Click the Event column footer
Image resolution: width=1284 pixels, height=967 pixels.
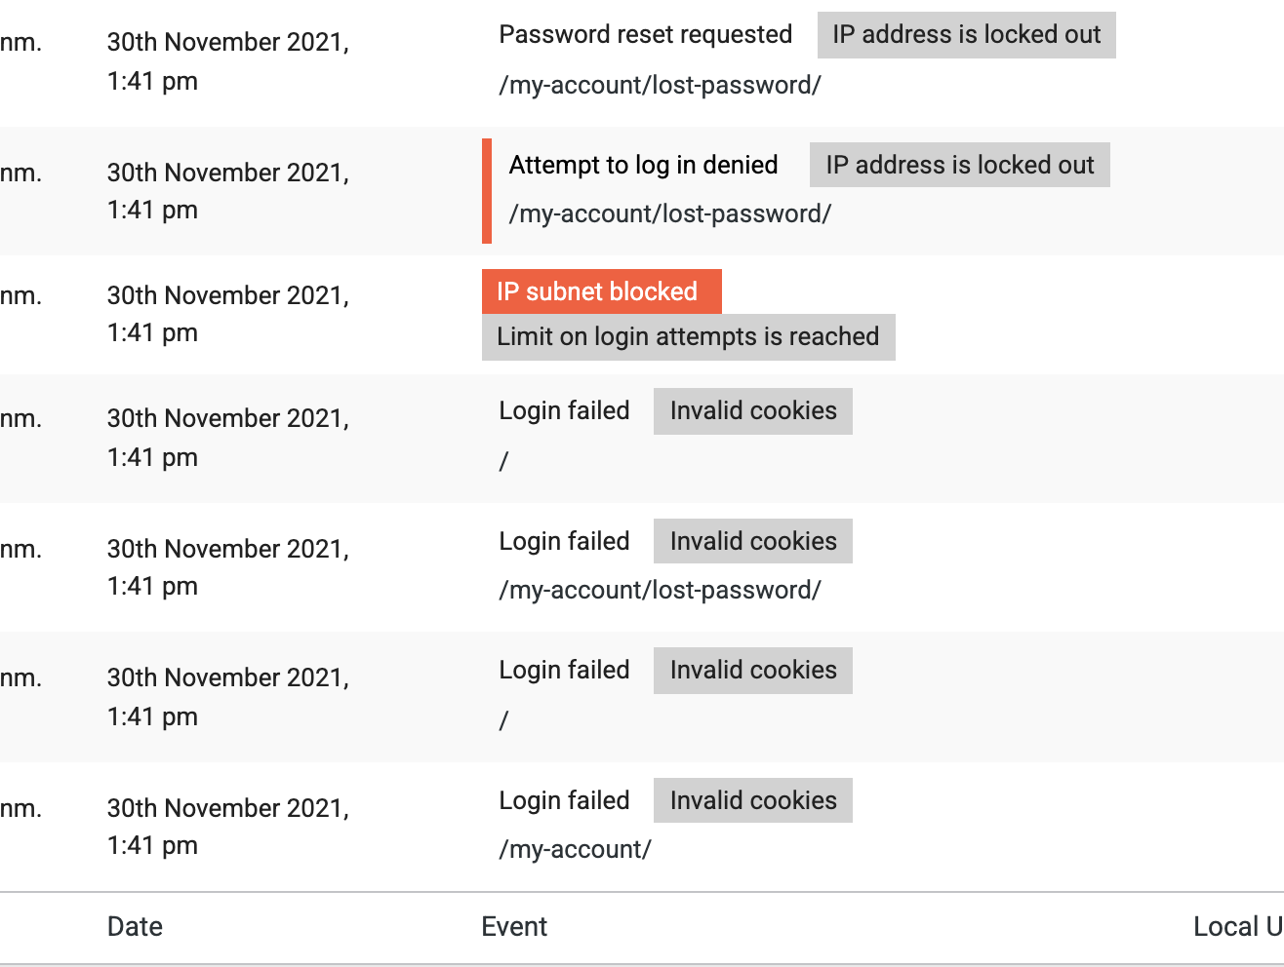coord(514,927)
